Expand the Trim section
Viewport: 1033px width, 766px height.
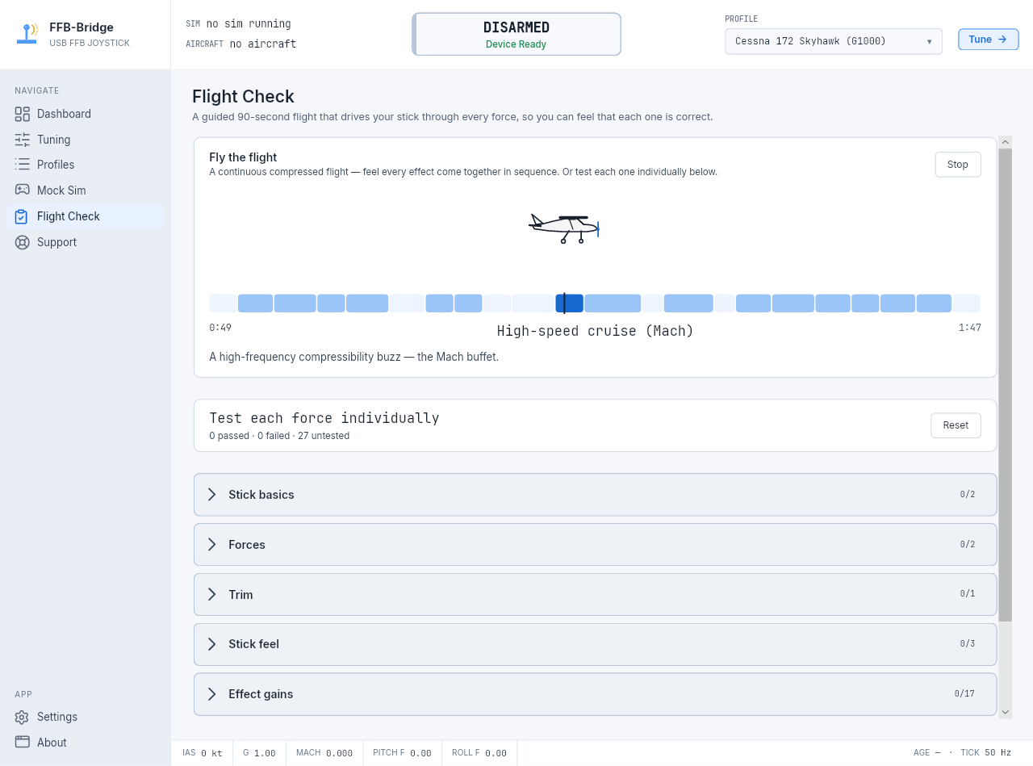click(x=595, y=595)
